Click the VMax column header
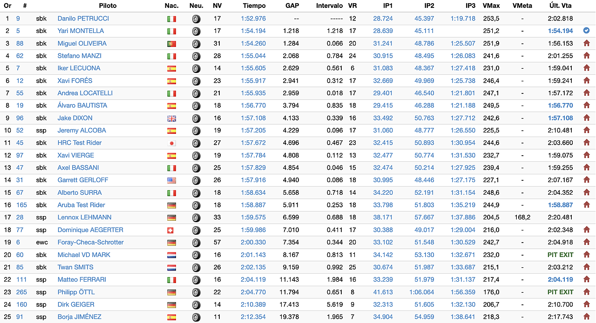This screenshot has width=596, height=323. (x=492, y=6)
